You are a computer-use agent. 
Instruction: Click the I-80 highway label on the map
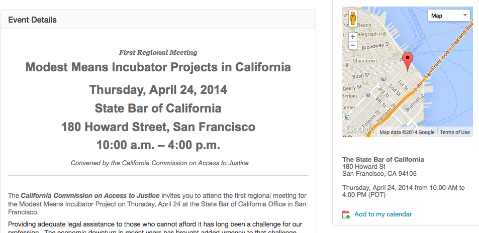[418, 87]
